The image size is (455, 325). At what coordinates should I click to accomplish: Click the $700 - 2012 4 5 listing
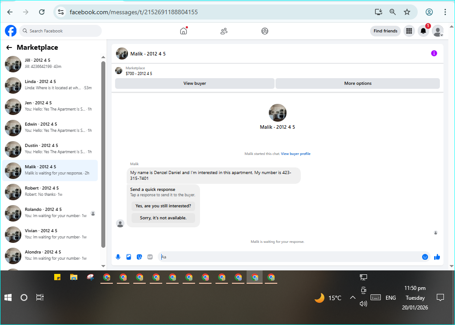point(139,74)
